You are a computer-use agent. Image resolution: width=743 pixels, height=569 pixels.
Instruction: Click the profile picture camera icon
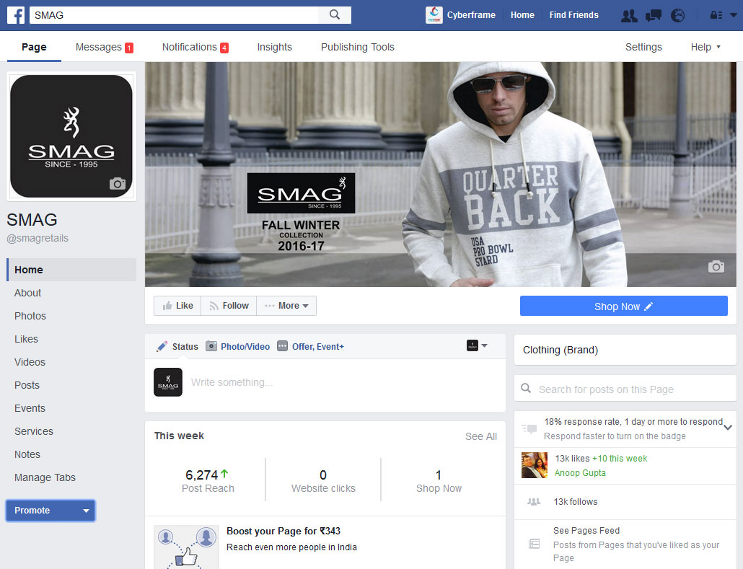point(117,185)
